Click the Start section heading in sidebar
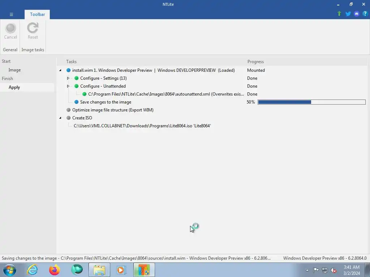 6,61
